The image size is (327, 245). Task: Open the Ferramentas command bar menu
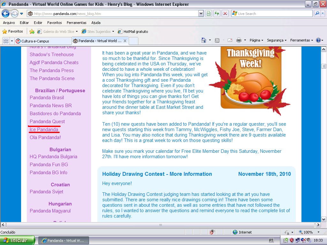(301, 40)
